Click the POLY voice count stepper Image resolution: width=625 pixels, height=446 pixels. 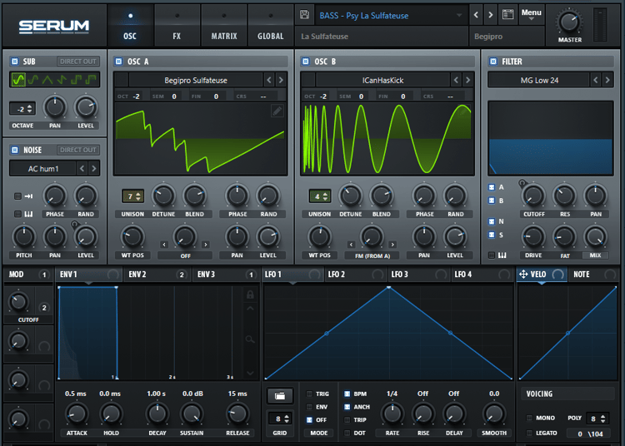pyautogui.click(x=597, y=419)
